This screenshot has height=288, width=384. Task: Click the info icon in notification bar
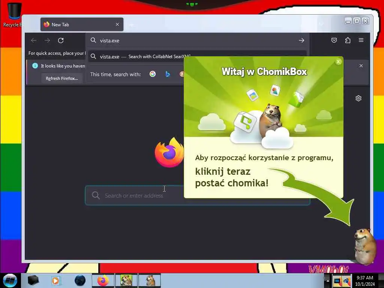35,66
